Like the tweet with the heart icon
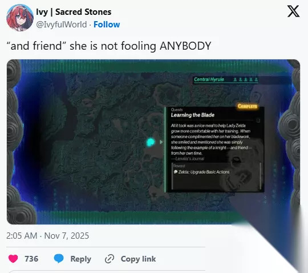 coord(13,259)
